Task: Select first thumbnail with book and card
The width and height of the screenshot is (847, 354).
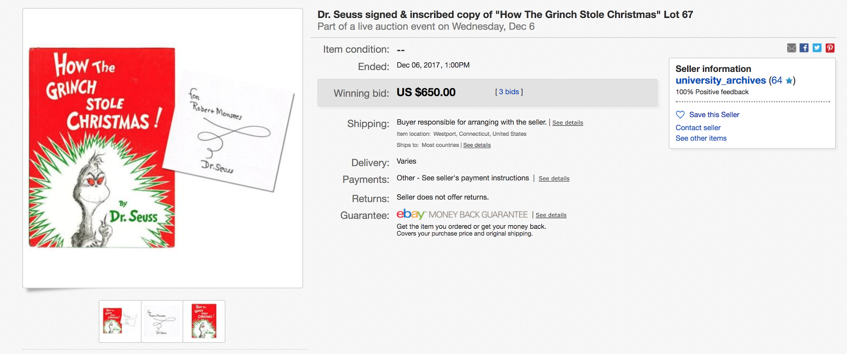Action: [x=120, y=321]
